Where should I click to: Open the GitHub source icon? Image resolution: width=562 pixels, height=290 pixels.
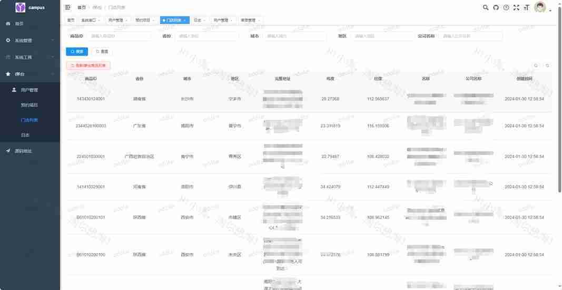coord(496,7)
